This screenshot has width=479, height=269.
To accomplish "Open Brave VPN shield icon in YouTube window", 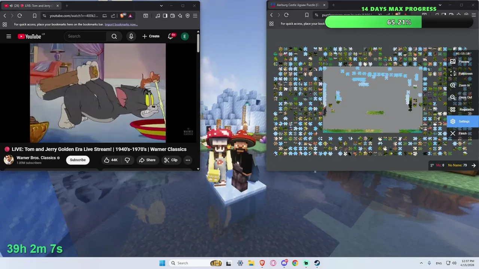I will [187, 16].
